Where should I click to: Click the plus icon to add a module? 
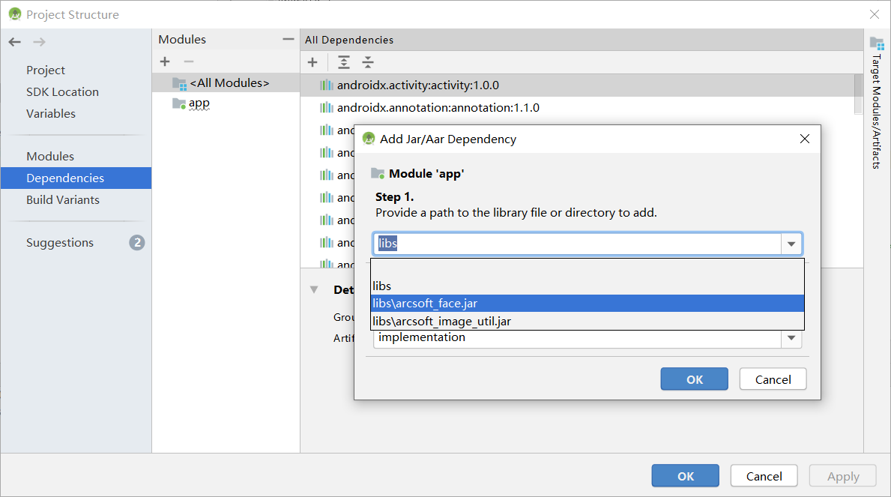[x=164, y=61]
